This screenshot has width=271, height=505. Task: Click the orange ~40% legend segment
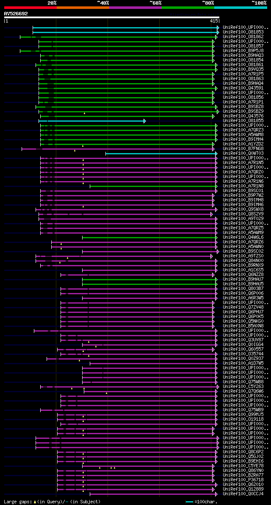pyautogui.click(x=83, y=7)
